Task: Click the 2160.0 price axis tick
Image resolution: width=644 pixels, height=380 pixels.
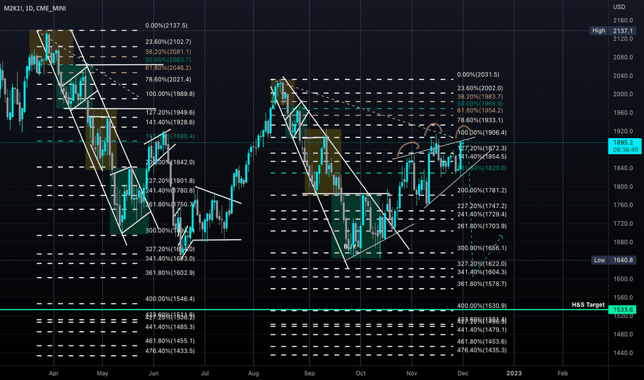Action: [x=623, y=21]
